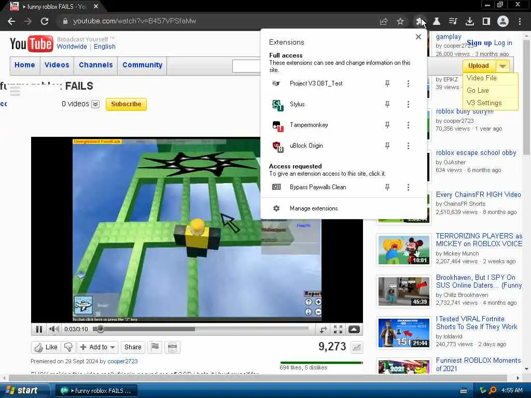The width and height of the screenshot is (531, 398).
Task: Click the Log in link
Action: [x=502, y=43]
